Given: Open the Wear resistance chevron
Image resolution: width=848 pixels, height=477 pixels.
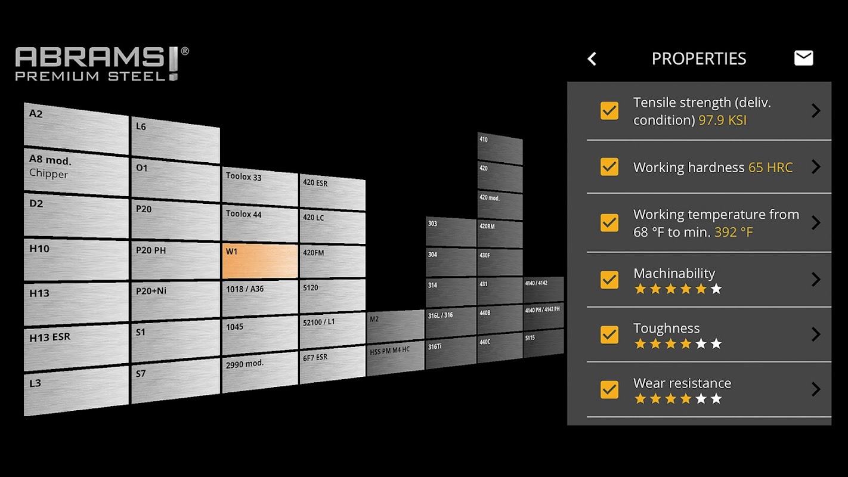Looking at the screenshot, I should pyautogui.click(x=816, y=389).
